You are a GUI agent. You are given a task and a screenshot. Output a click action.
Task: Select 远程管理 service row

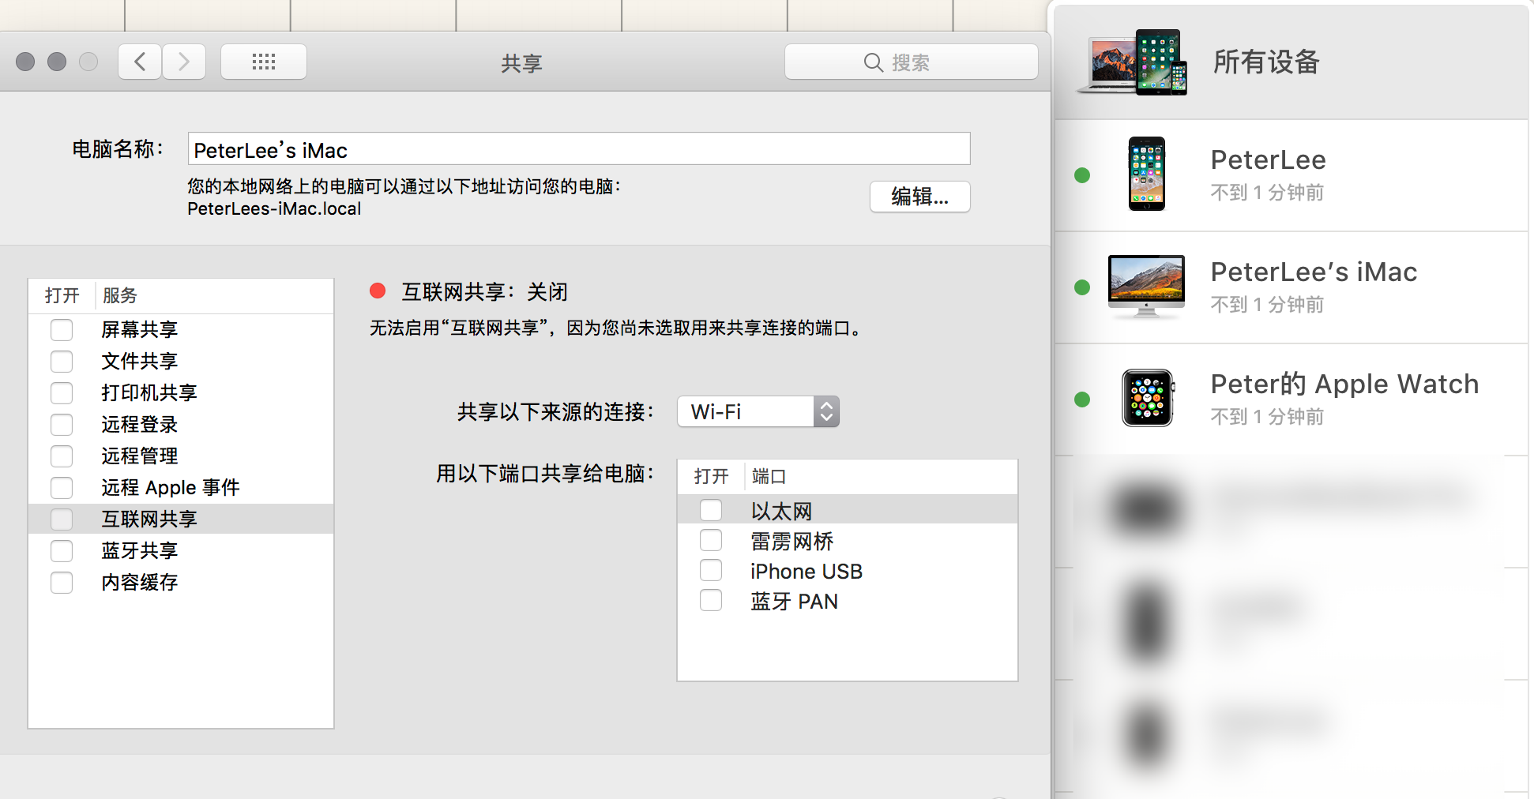[x=181, y=456]
